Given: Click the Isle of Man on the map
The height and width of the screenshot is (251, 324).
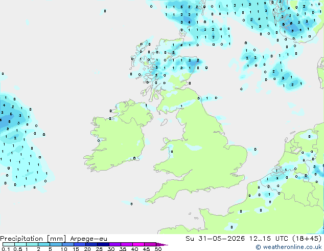Looking at the screenshot, I should tap(164, 122).
